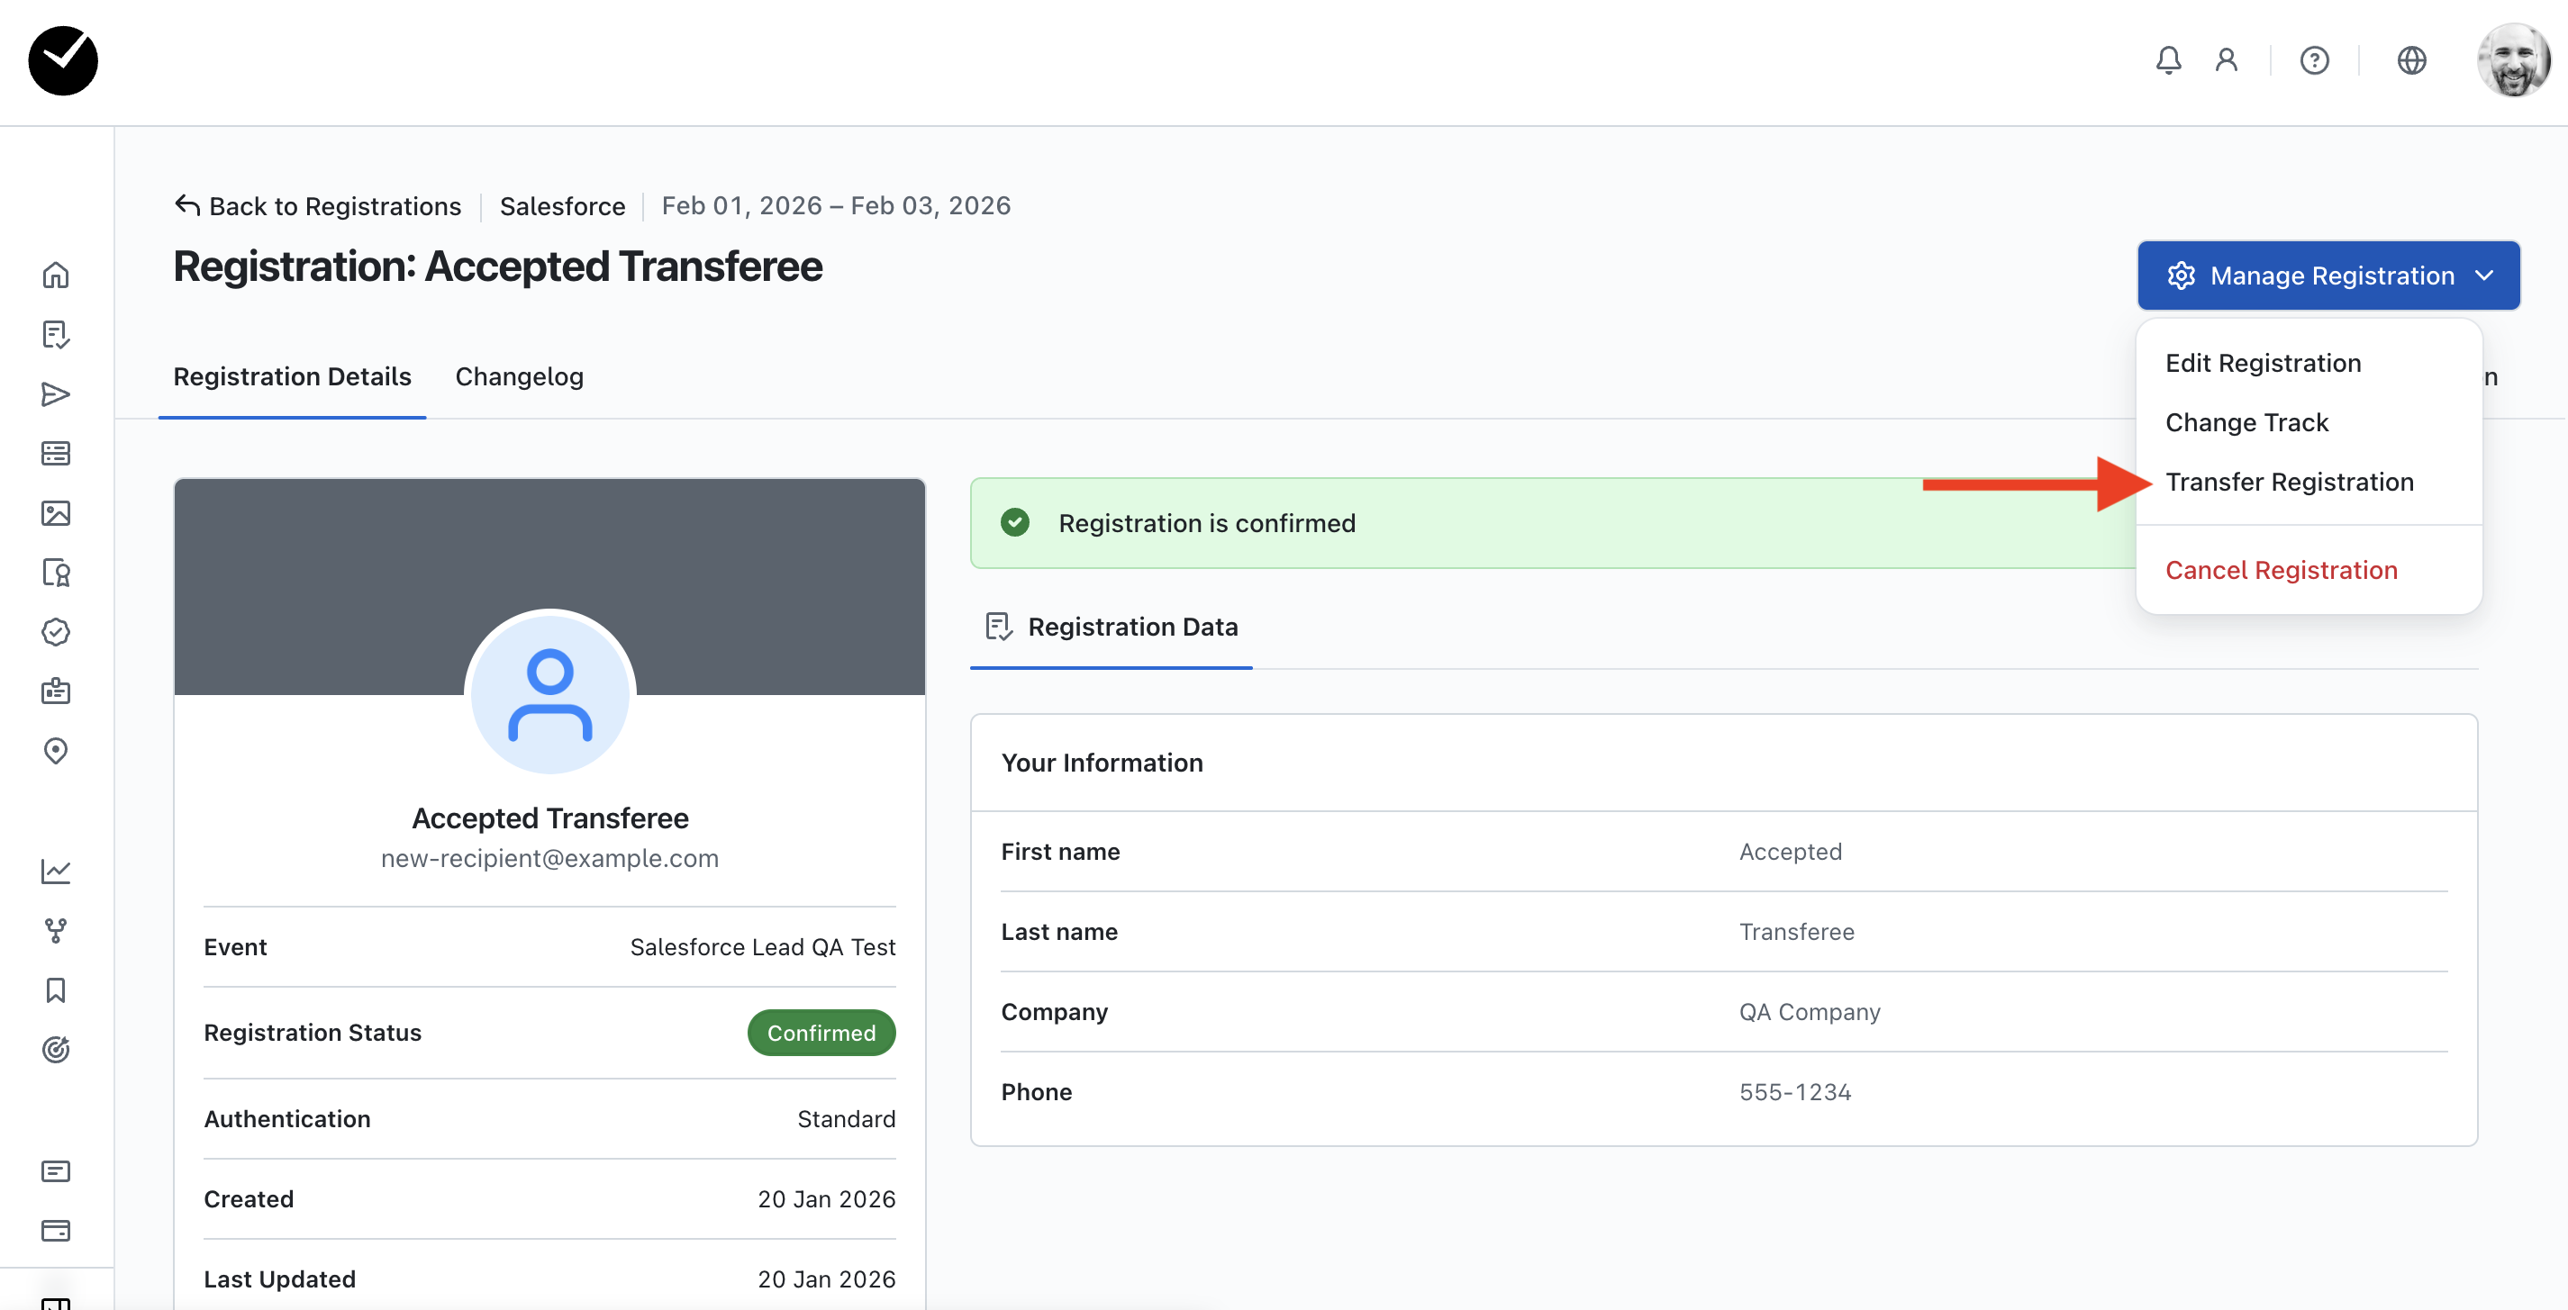This screenshot has height=1310, width=2568.
Task: Click the send paper plane sidebar icon
Action: (x=56, y=394)
